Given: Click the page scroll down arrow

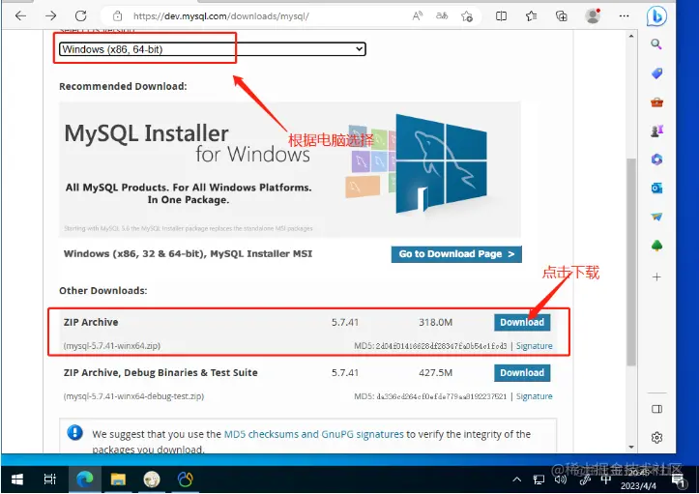Looking at the screenshot, I should (x=631, y=447).
